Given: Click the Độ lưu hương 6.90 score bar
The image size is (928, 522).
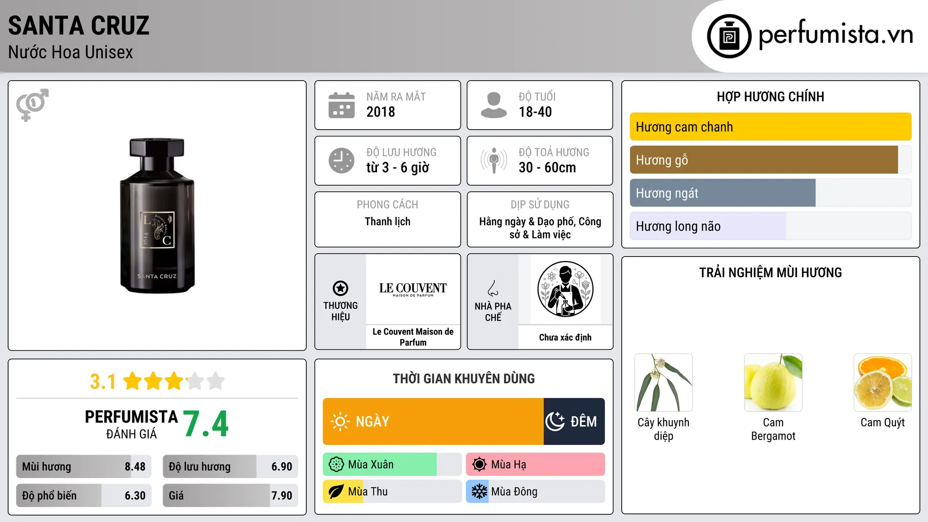Looking at the screenshot, I should point(230,467).
